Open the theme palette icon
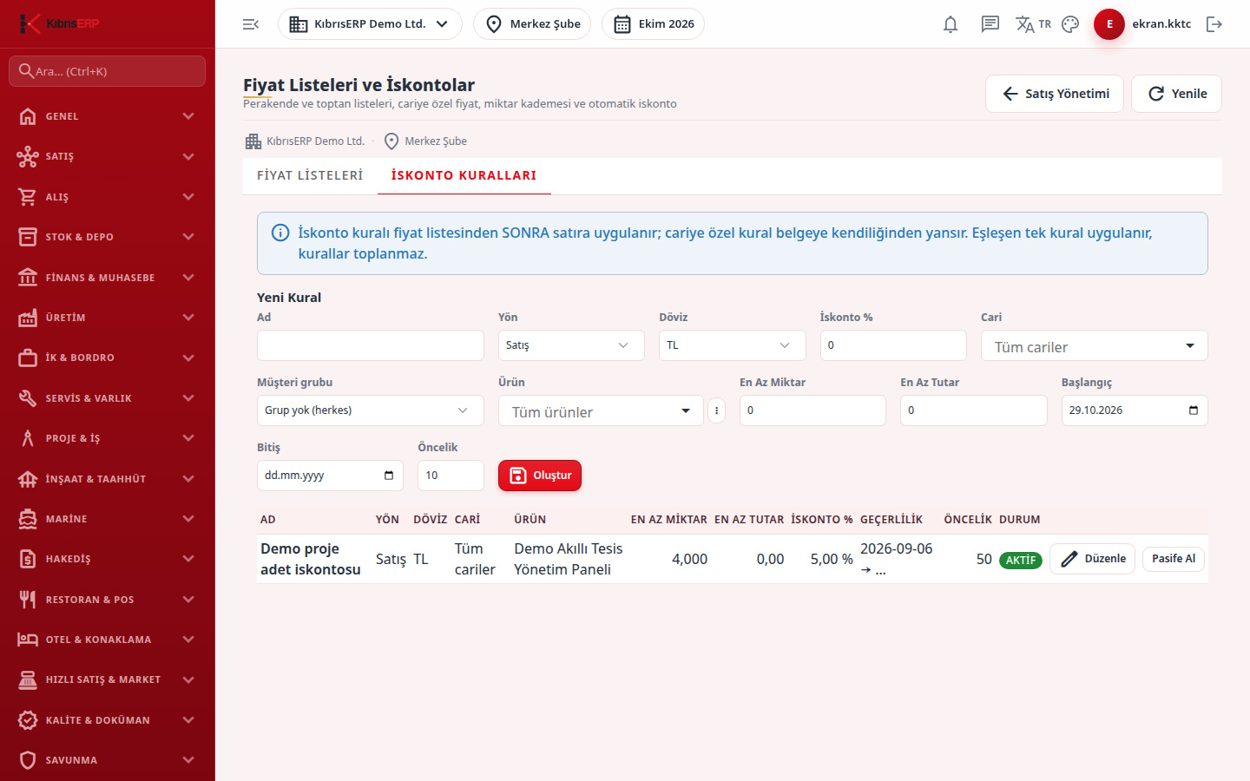This screenshot has width=1250, height=781. pyautogui.click(x=1070, y=24)
